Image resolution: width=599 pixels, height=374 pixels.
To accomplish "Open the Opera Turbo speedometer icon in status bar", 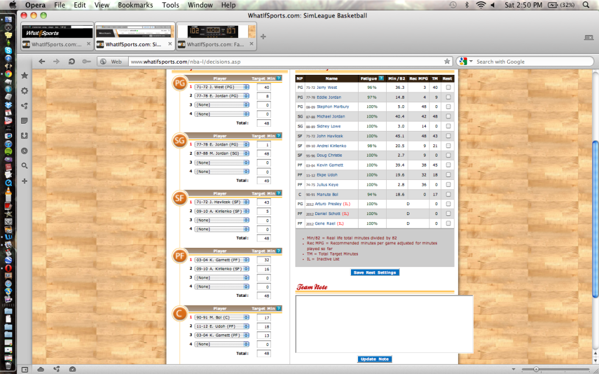I will (x=72, y=369).
